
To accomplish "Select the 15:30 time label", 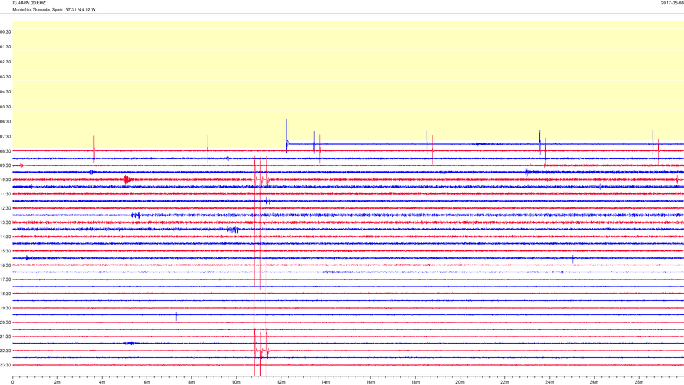I will click(6, 251).
